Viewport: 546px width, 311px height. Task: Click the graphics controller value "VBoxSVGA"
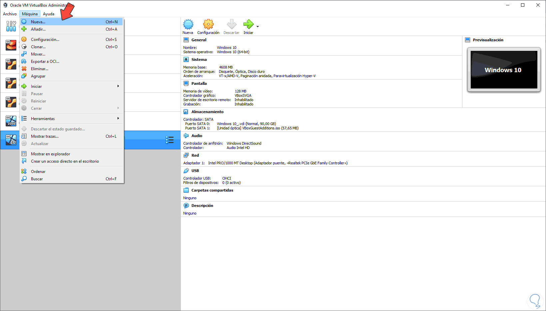pyautogui.click(x=243, y=95)
